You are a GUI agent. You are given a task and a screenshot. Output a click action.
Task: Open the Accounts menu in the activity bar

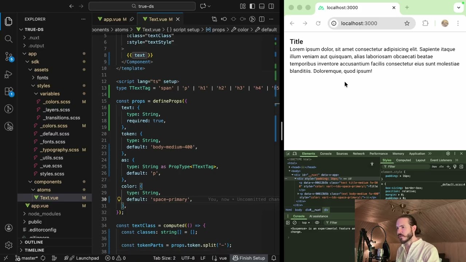click(x=9, y=228)
